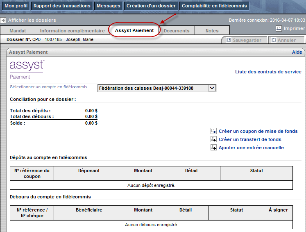306x232 pixels.
Task: Open Liste des contrats de service link
Action: 268,72
